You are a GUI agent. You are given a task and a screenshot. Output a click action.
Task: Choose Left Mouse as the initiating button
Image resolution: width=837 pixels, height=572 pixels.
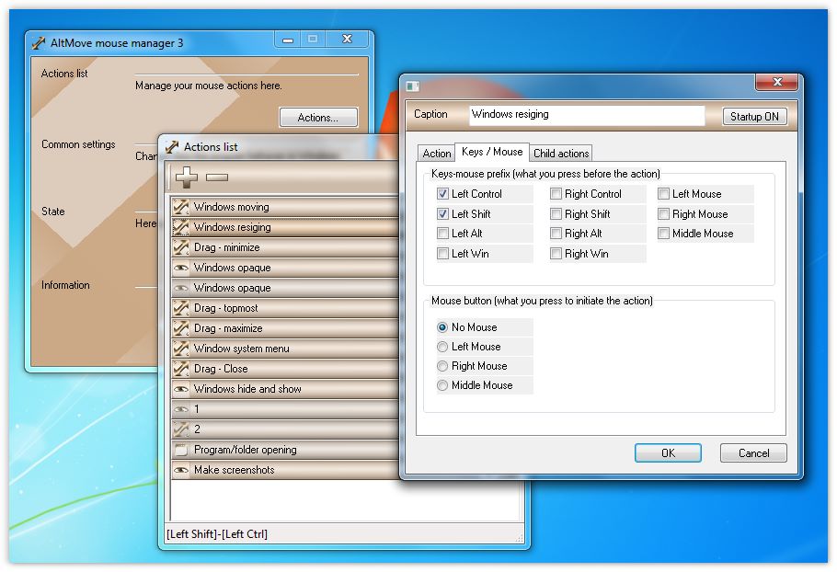pyautogui.click(x=443, y=347)
